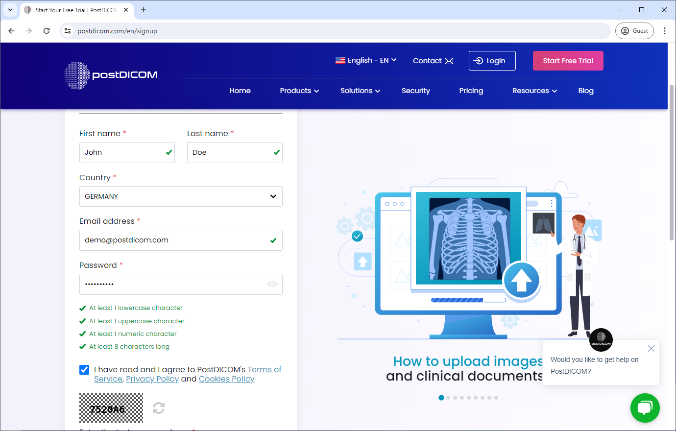
Task: Open the Security page from the navigation
Action: coord(415,91)
